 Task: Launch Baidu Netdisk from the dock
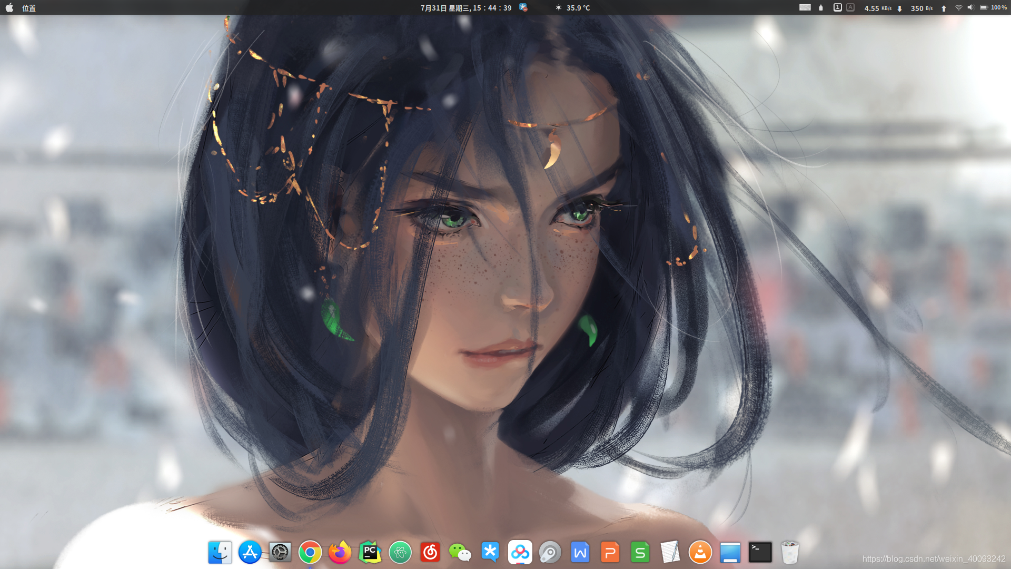[x=520, y=552]
